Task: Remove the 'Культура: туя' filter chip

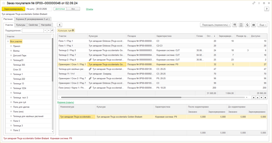Action: tap(73, 31)
